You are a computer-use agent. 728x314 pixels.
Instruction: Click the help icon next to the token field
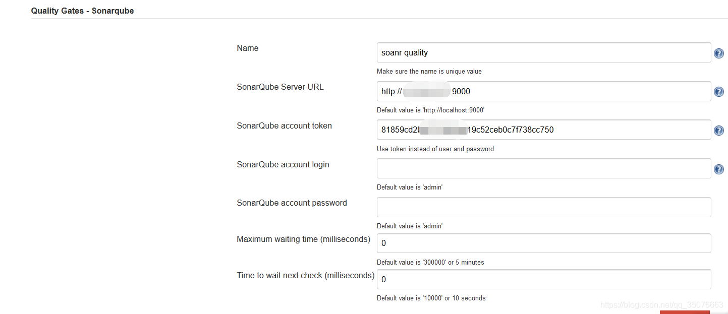click(x=718, y=130)
